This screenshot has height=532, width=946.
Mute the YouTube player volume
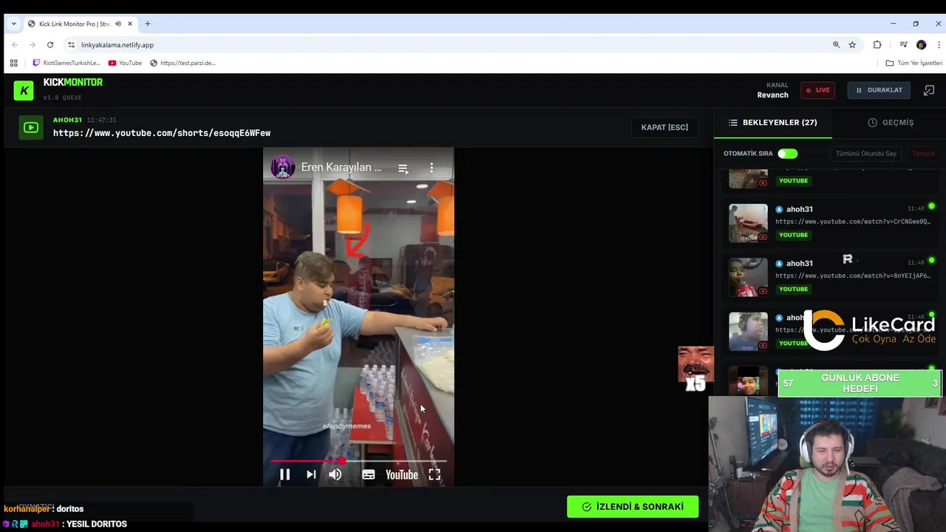pos(336,475)
